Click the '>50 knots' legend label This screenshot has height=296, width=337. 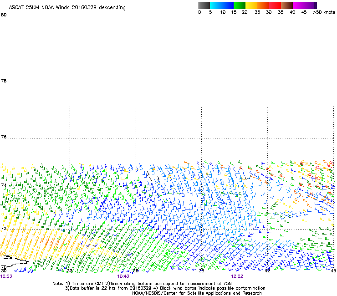tap(324, 12)
